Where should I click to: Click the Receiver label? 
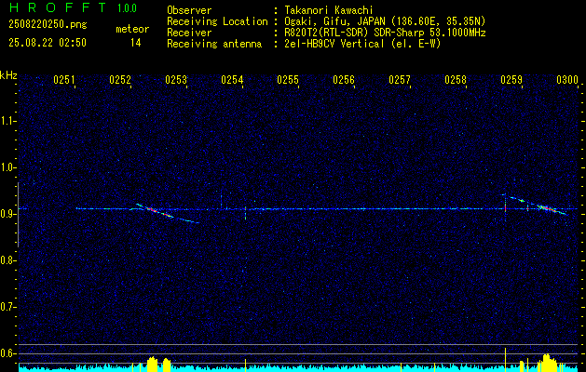tap(189, 33)
